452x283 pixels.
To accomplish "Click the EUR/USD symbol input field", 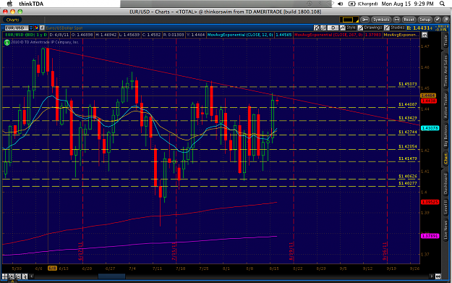I will pos(17,28).
